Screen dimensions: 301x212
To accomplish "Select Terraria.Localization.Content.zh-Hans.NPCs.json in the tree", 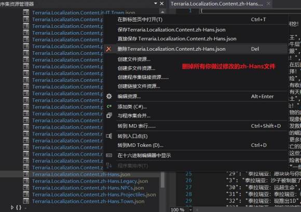I will (x=88, y=188).
